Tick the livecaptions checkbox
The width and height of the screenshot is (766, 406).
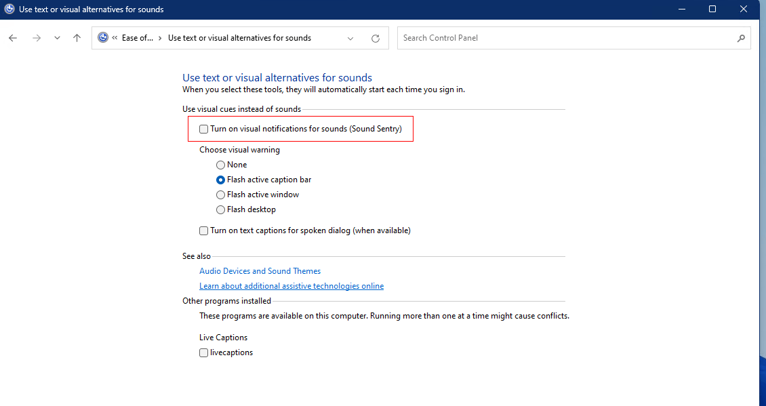pyautogui.click(x=204, y=352)
